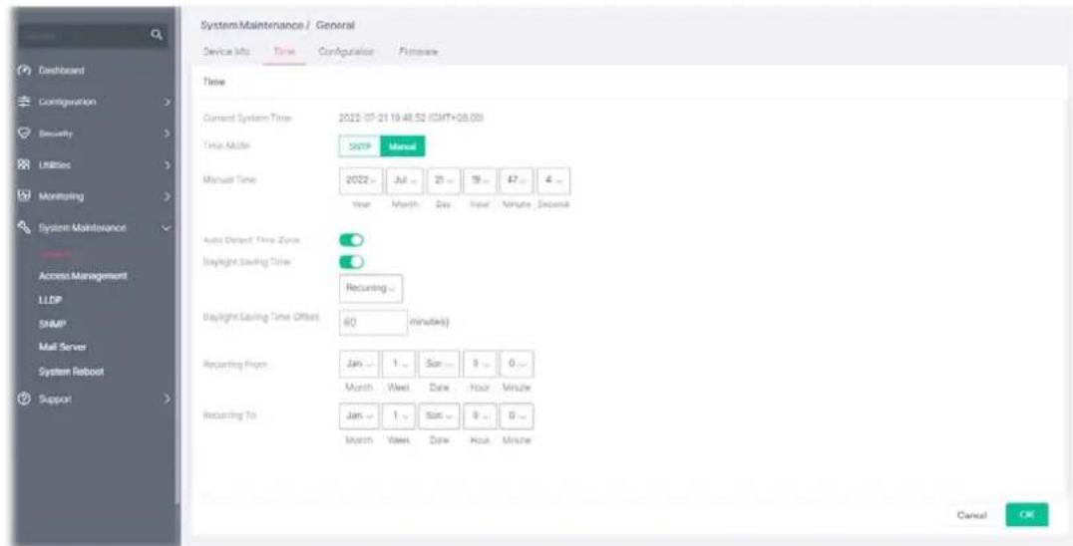
Task: Open Recurring To Month dropdown
Action: pyautogui.click(x=358, y=416)
